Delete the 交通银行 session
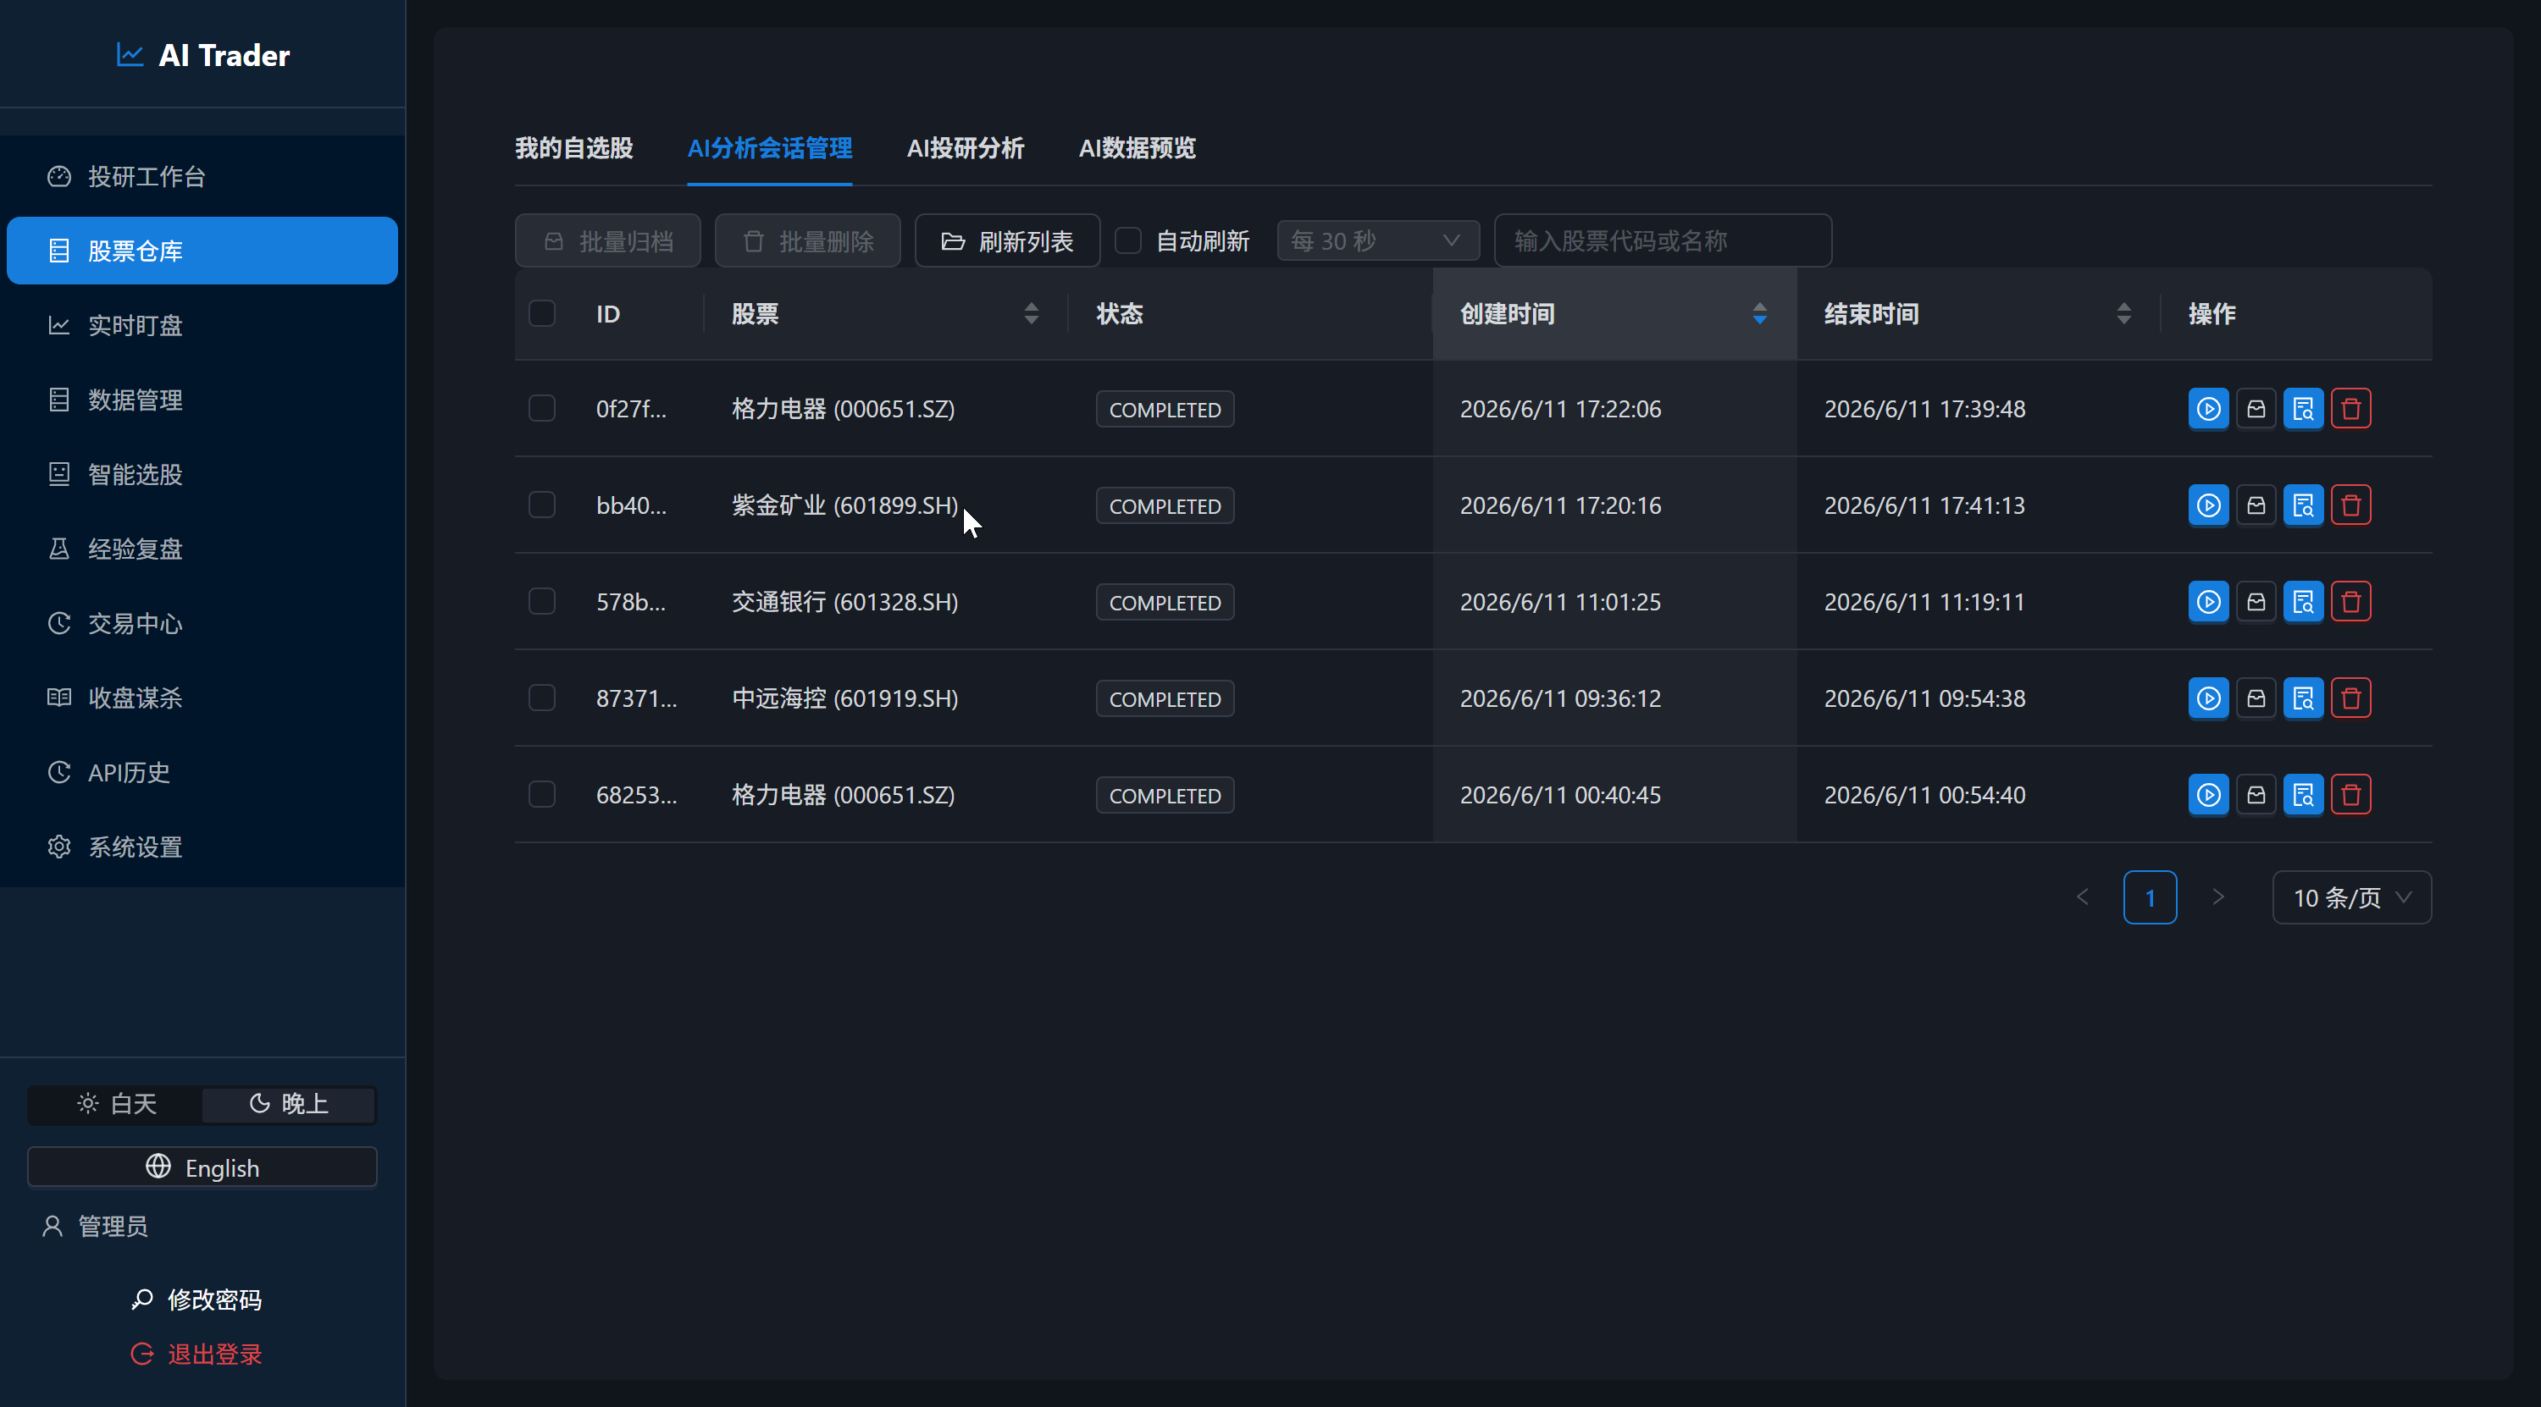This screenshot has height=1407, width=2541. tap(2350, 601)
